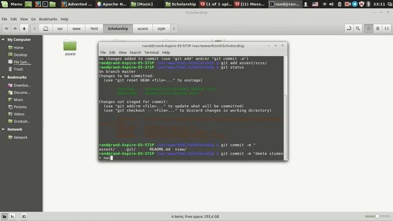This screenshot has height=221, width=393.
Task: Open the sound volume applet
Action: click(x=332, y=4)
